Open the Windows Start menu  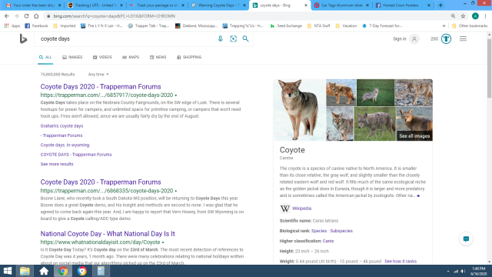pos(8,271)
